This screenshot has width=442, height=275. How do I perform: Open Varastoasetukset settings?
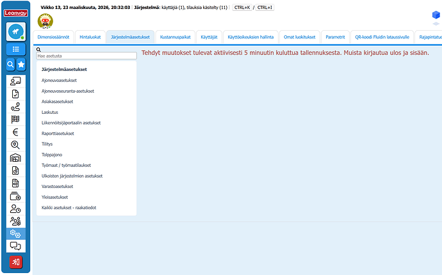pyautogui.click(x=57, y=186)
